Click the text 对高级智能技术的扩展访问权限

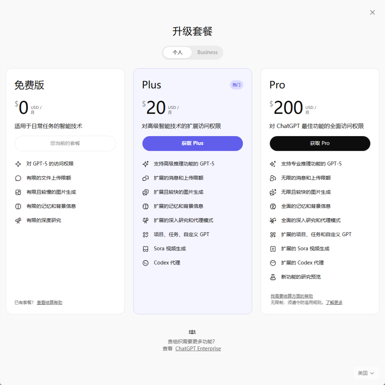pyautogui.click(x=181, y=126)
